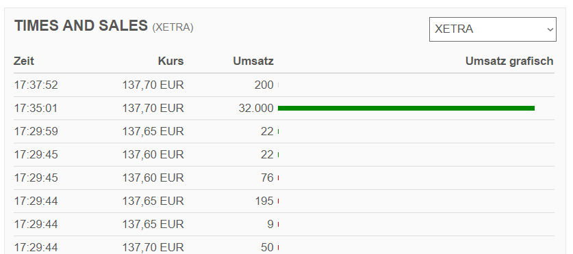The width and height of the screenshot is (573, 254).
Task: Open the XETRA exchange dropdown
Action: [x=493, y=29]
